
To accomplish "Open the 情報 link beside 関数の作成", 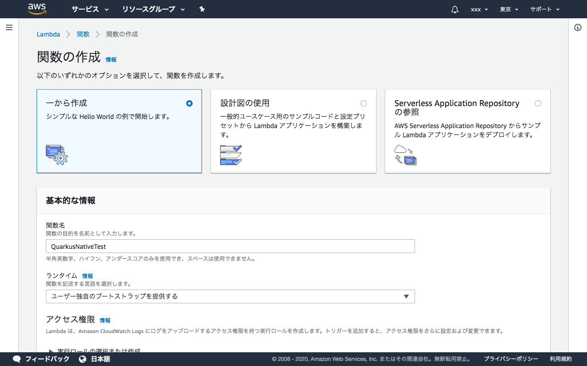I will [x=111, y=59].
